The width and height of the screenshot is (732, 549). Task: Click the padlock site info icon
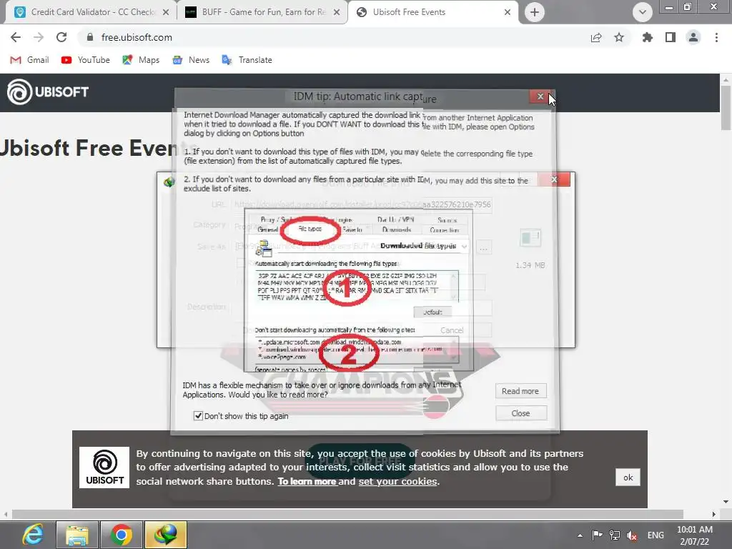[x=90, y=37]
